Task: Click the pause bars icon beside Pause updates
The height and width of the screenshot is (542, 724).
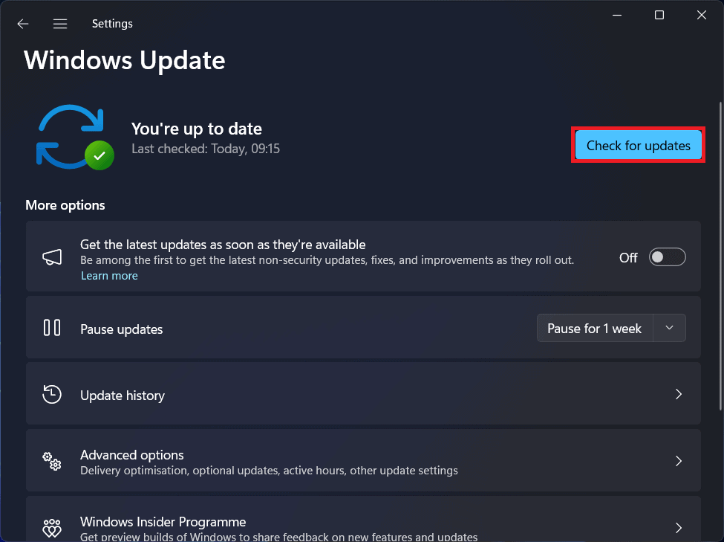Action: (x=52, y=327)
